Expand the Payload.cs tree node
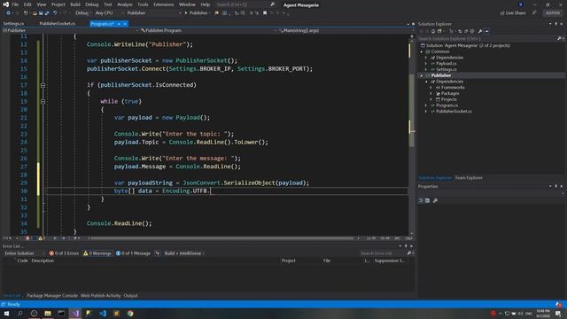Viewport: 567px width, 319px height. point(426,64)
